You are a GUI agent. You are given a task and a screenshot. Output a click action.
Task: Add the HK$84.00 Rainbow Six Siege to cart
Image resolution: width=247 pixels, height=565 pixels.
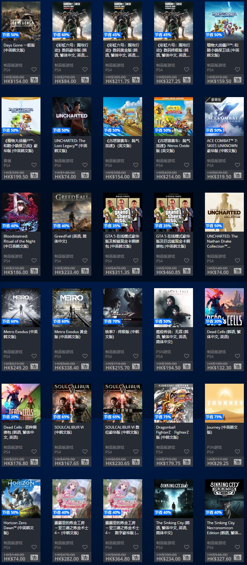(85, 80)
